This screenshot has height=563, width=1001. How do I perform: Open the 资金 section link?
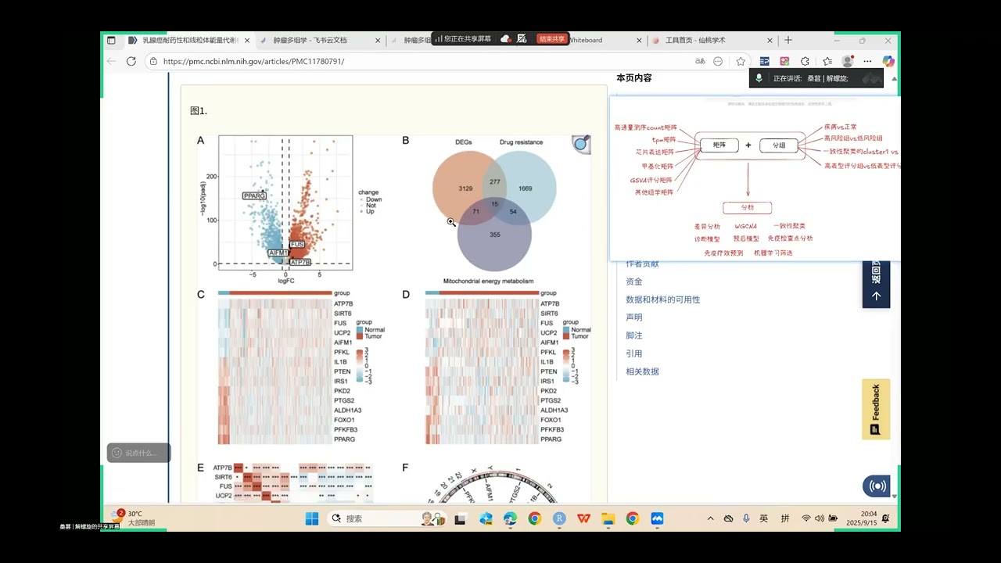coord(633,281)
